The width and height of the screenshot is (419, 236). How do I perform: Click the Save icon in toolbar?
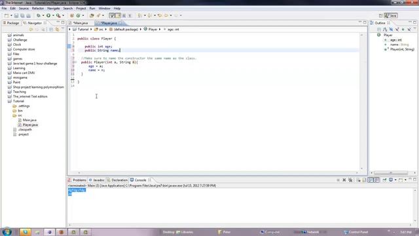16,16
